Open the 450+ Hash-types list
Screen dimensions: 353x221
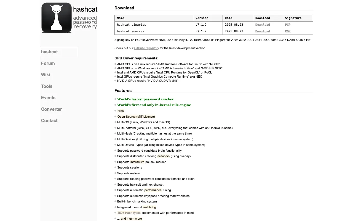coord(129,213)
